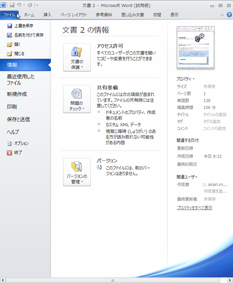Click 名前を付けて保存 text label
Screen dimensions: 233x283
29,35
